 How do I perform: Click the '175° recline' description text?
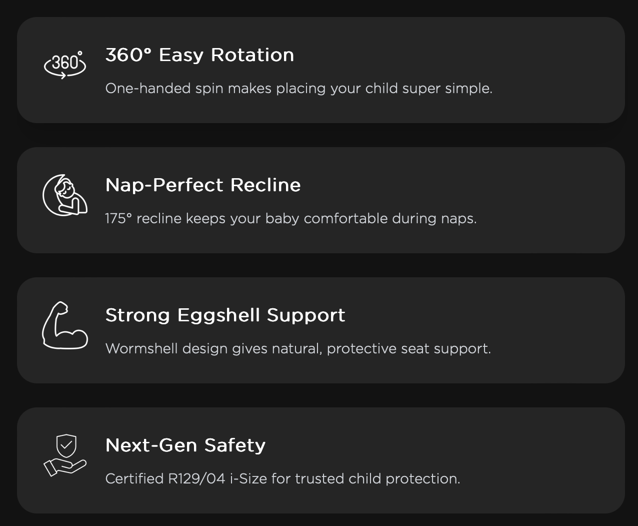(290, 219)
